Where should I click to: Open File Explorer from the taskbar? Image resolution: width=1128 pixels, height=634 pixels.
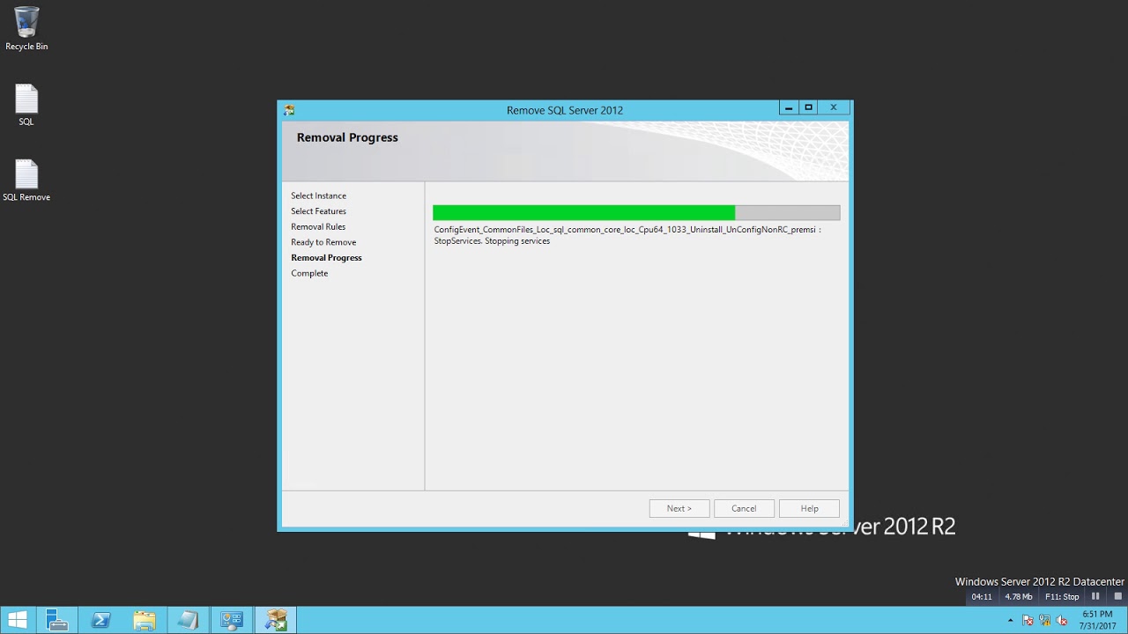click(145, 620)
